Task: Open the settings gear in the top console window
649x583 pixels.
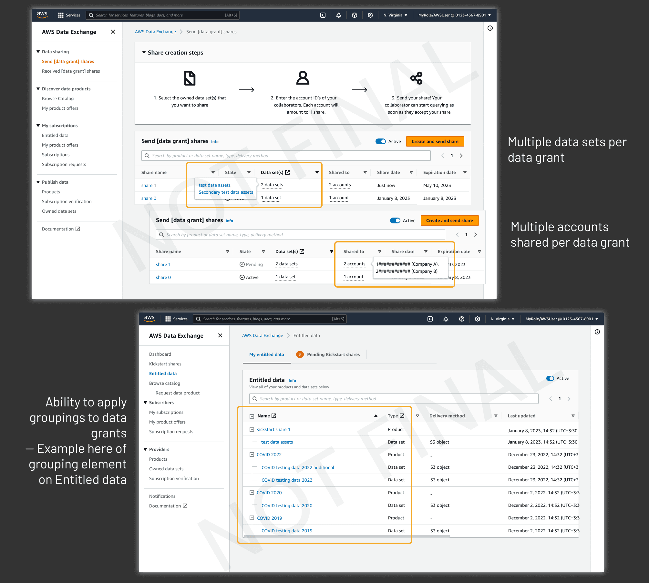Action: click(x=370, y=15)
